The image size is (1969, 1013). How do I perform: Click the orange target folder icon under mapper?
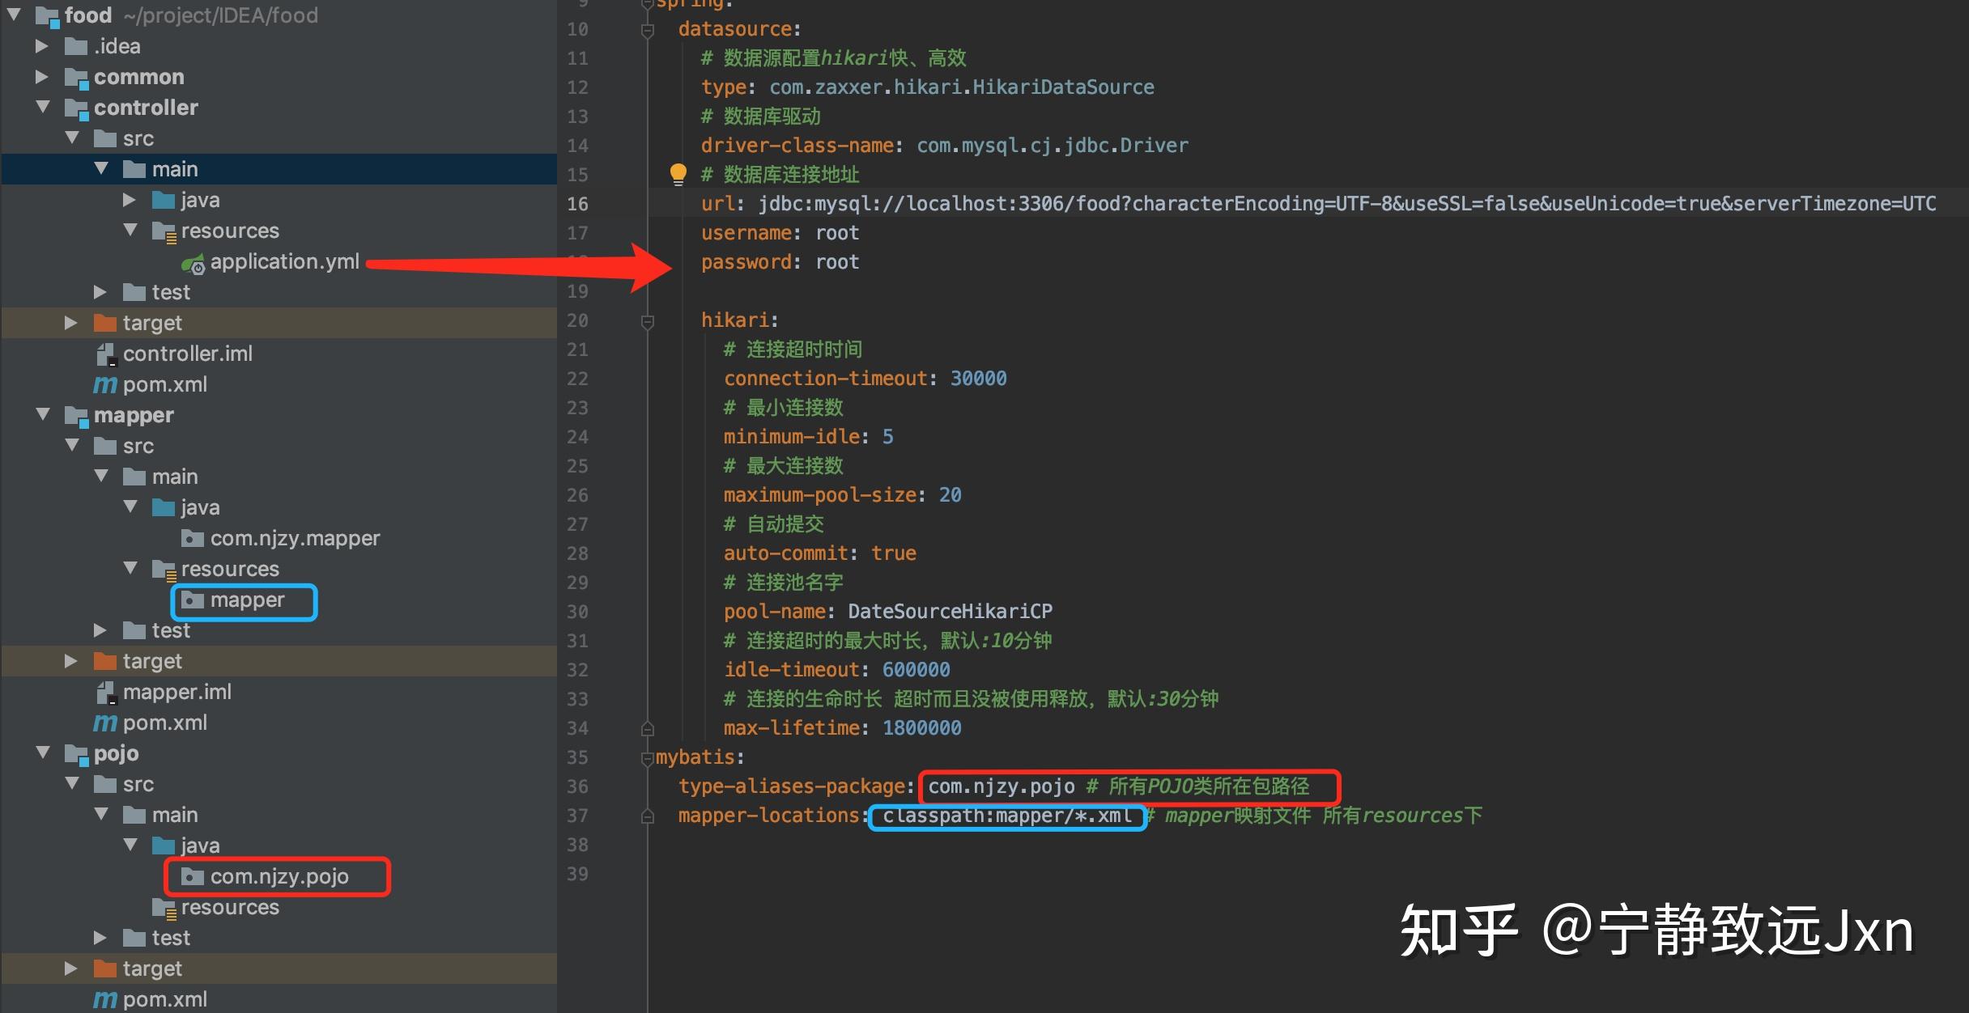(x=105, y=661)
